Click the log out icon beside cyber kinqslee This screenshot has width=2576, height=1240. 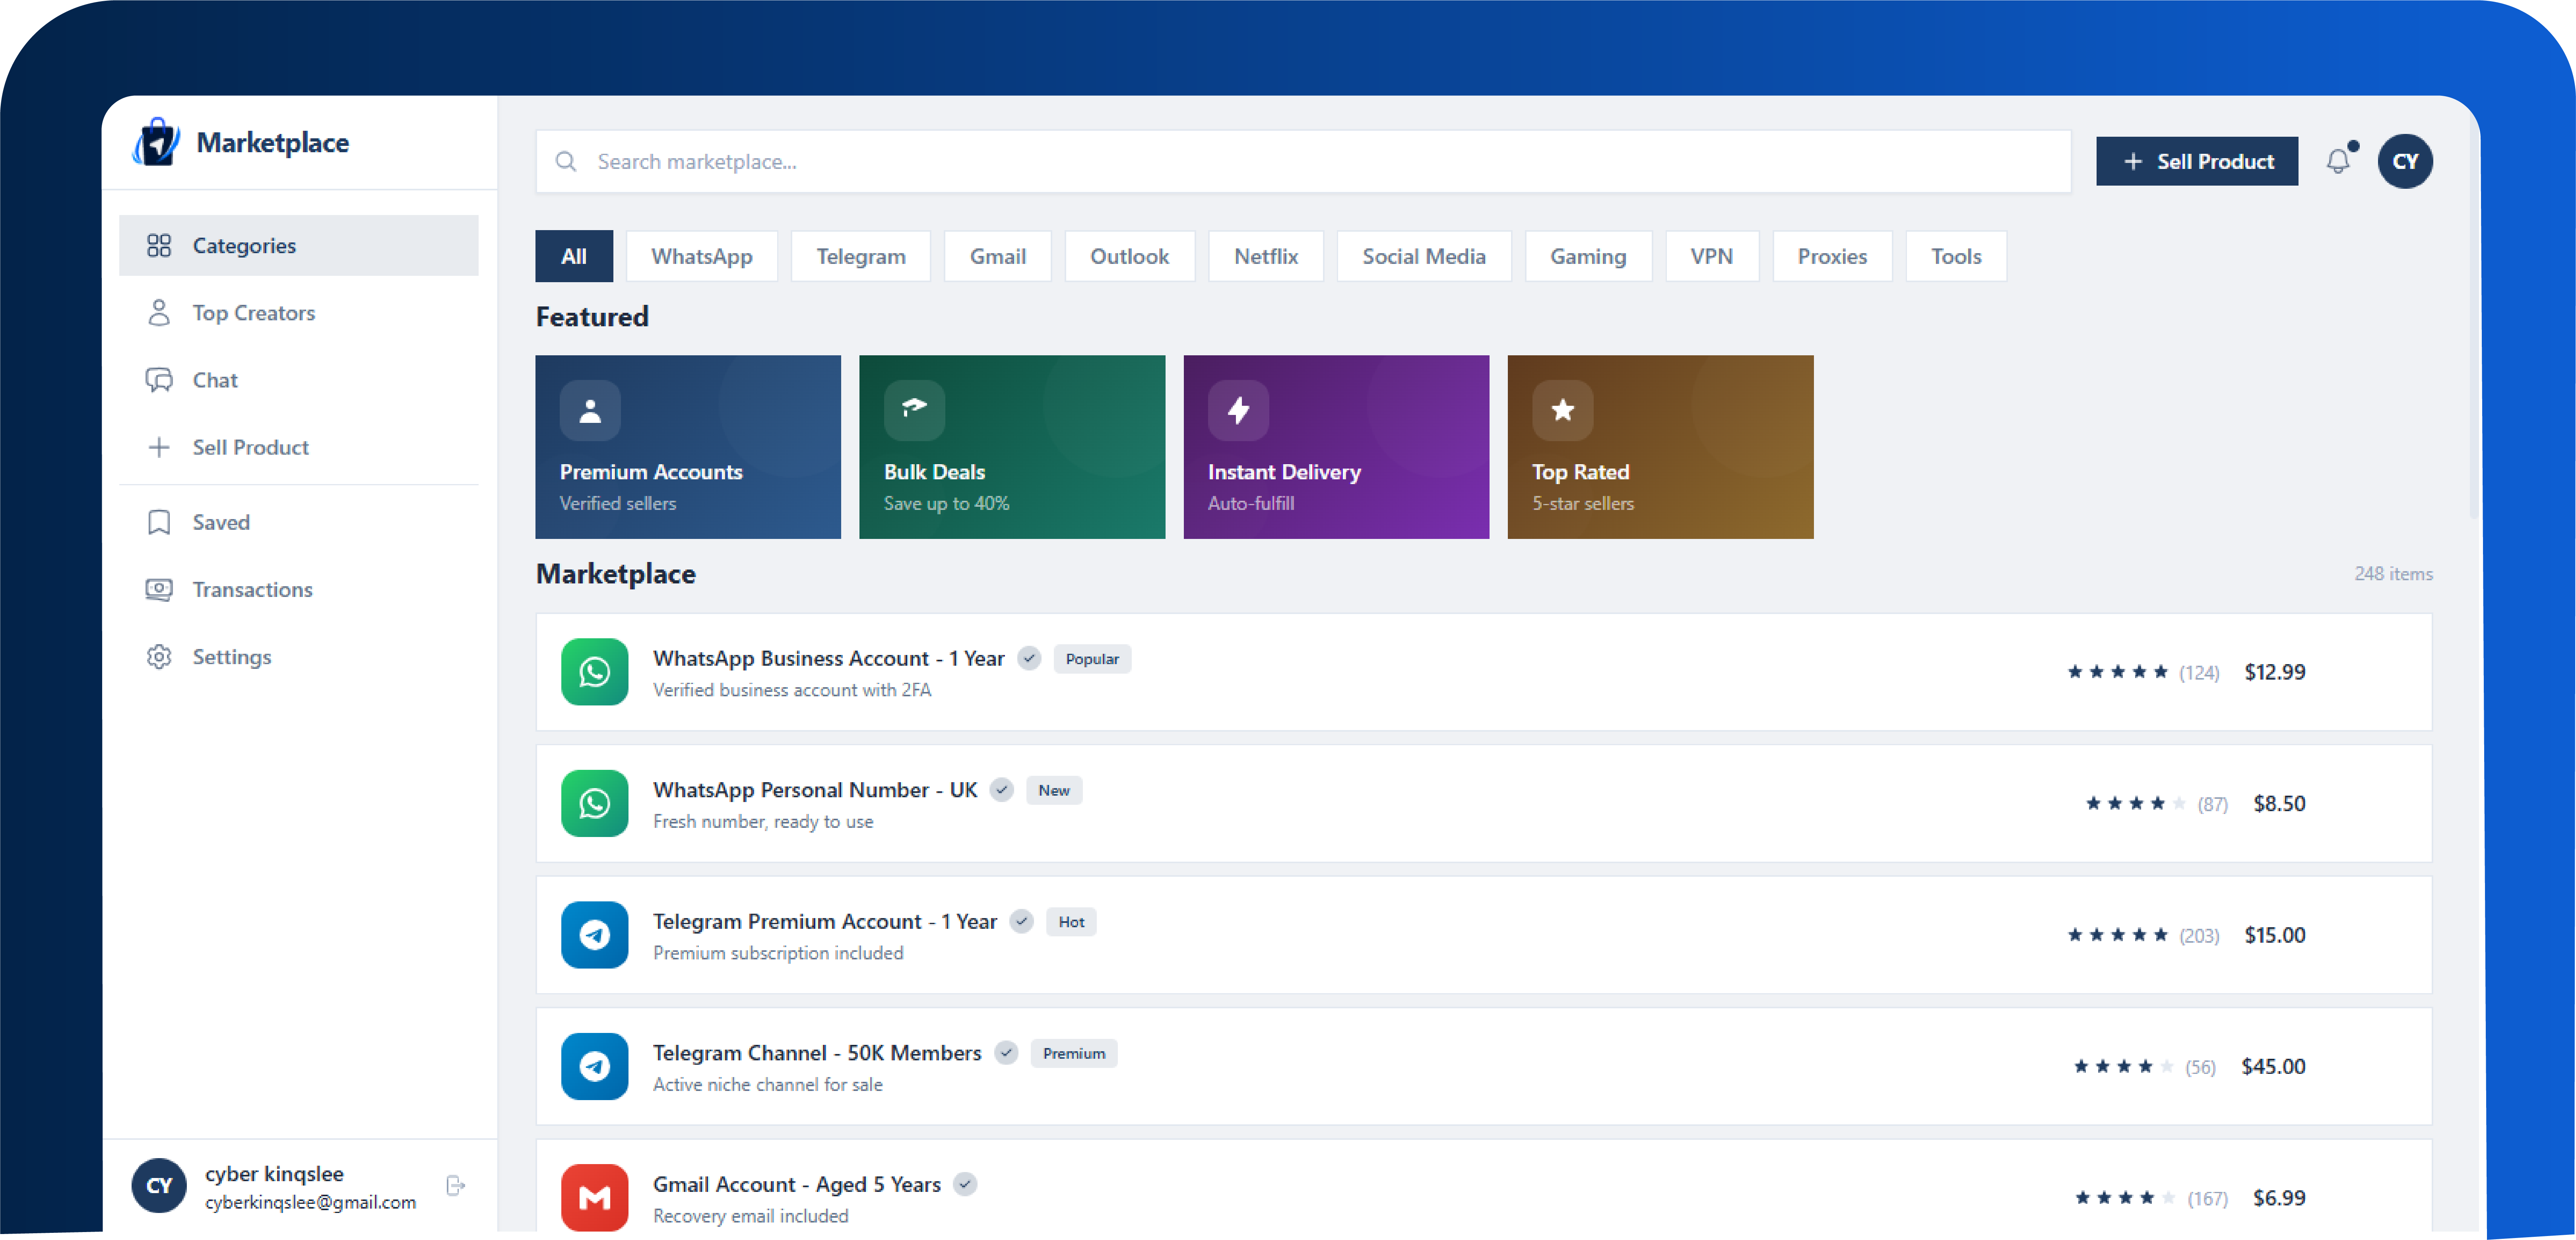[456, 1185]
